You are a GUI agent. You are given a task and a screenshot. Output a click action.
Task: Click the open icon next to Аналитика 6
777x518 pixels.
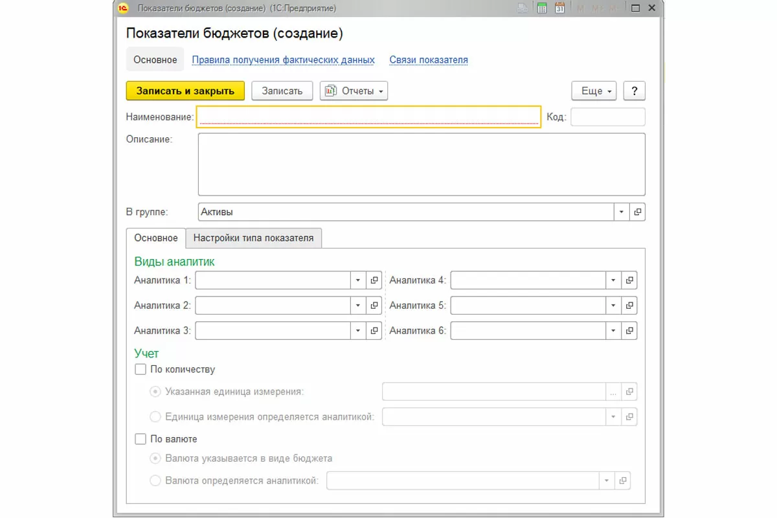[629, 331]
